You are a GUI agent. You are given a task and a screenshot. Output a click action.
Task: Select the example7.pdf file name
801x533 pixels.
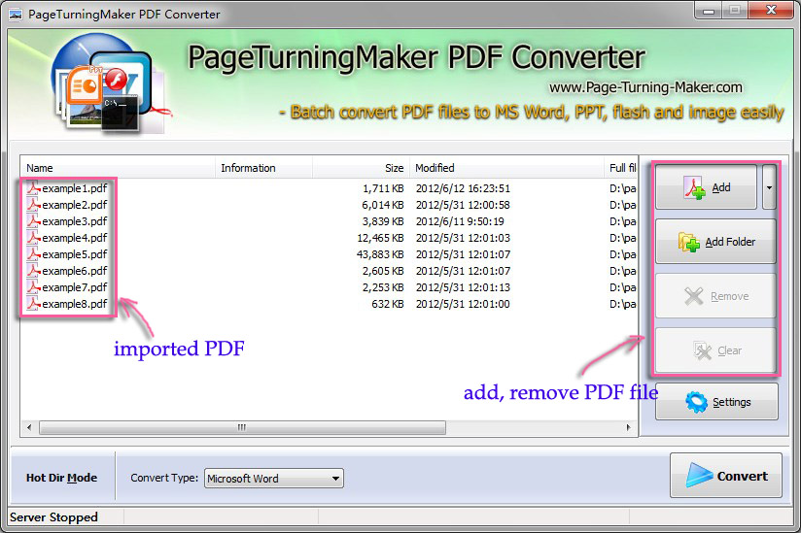[x=75, y=287]
